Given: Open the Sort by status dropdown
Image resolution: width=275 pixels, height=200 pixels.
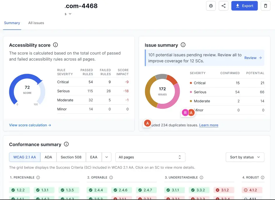Looking at the screenshot, I should click(245, 157).
